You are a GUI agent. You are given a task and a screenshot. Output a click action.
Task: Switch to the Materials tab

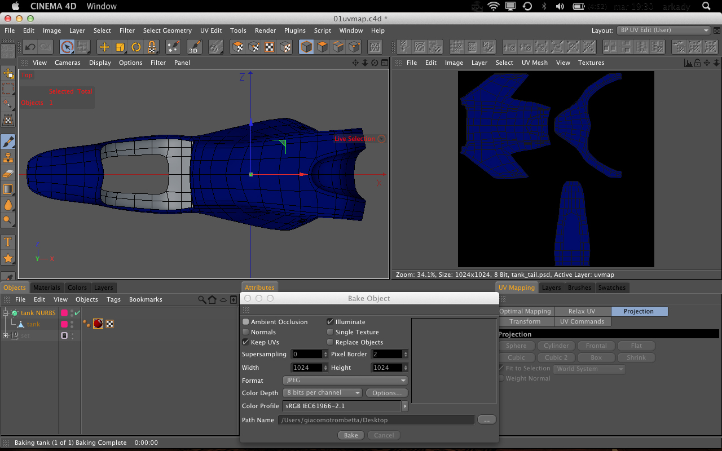click(46, 288)
